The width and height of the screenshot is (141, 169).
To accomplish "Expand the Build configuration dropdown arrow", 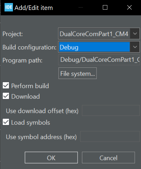I will tap(135, 47).
